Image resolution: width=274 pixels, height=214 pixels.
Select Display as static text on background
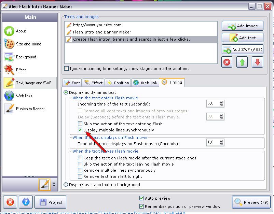click(x=66, y=185)
